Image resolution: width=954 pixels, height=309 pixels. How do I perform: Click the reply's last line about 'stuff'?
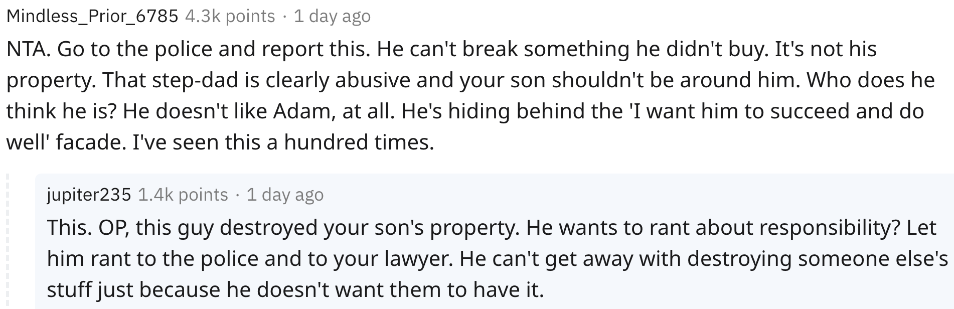click(295, 290)
